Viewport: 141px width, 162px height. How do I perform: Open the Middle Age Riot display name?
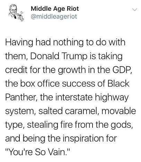coord(55,9)
